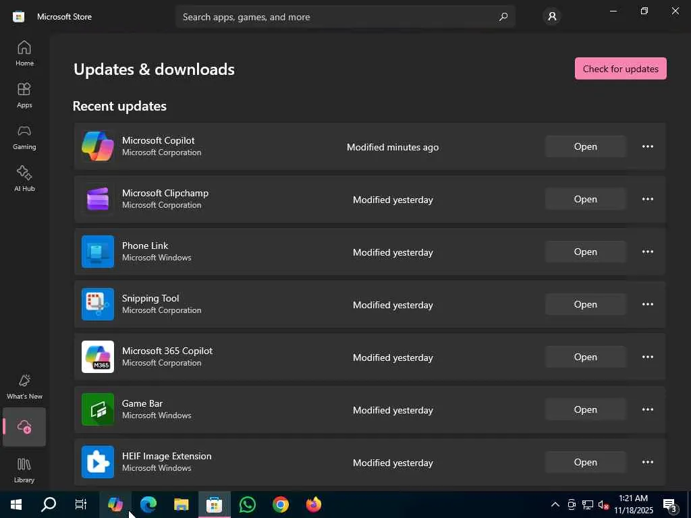The image size is (691, 518).
Task: Open taskbar Search
Action: [49, 505]
